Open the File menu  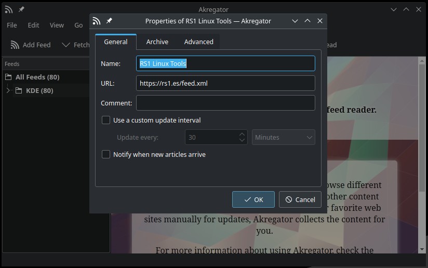coord(12,25)
